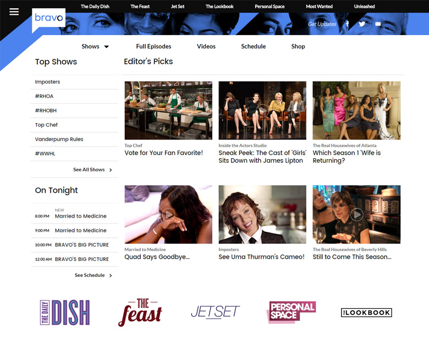Expand the Shows dropdown menu
Screen dimensions: 429x340
(95, 47)
